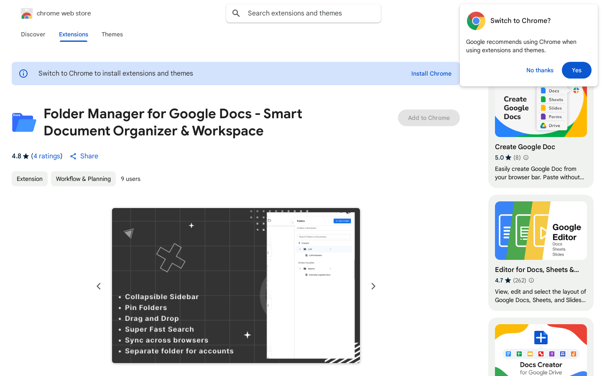Click the Create Google Doc description text
Screen dimensions: 602x376
coord(539,173)
